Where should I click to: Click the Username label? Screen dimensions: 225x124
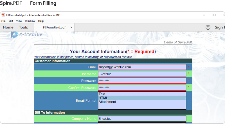[x=88, y=74]
